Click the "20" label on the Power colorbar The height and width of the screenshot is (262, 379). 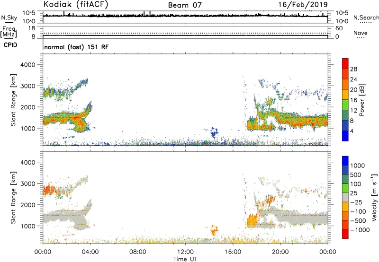point(353,90)
